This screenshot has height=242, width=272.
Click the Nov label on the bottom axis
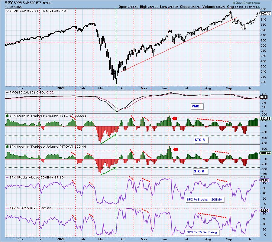pyautogui.click(x=20, y=239)
